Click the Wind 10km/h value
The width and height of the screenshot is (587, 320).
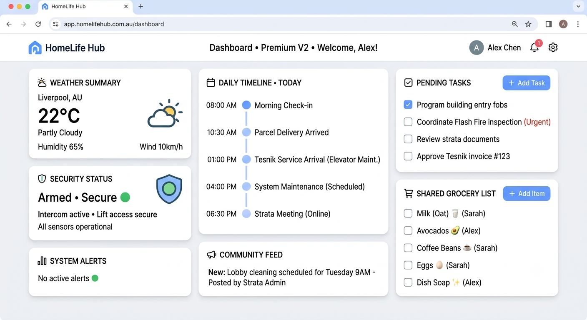tap(161, 147)
